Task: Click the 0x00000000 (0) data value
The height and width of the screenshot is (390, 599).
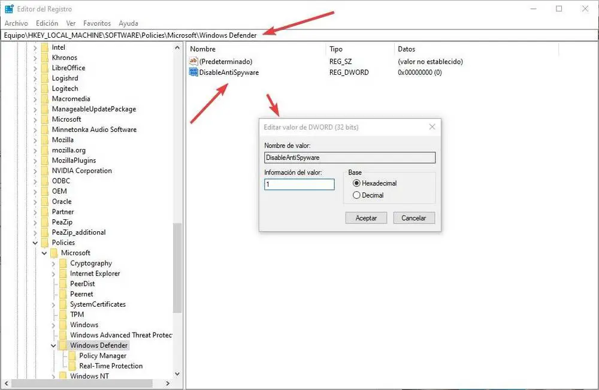Action: 420,72
